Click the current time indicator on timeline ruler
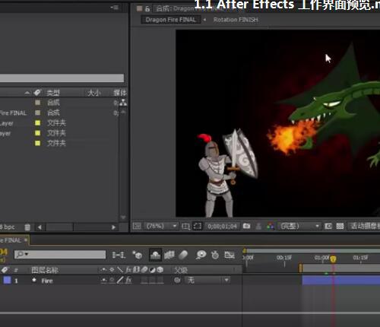Image resolution: width=380 pixels, height=327 pixels. 333,259
